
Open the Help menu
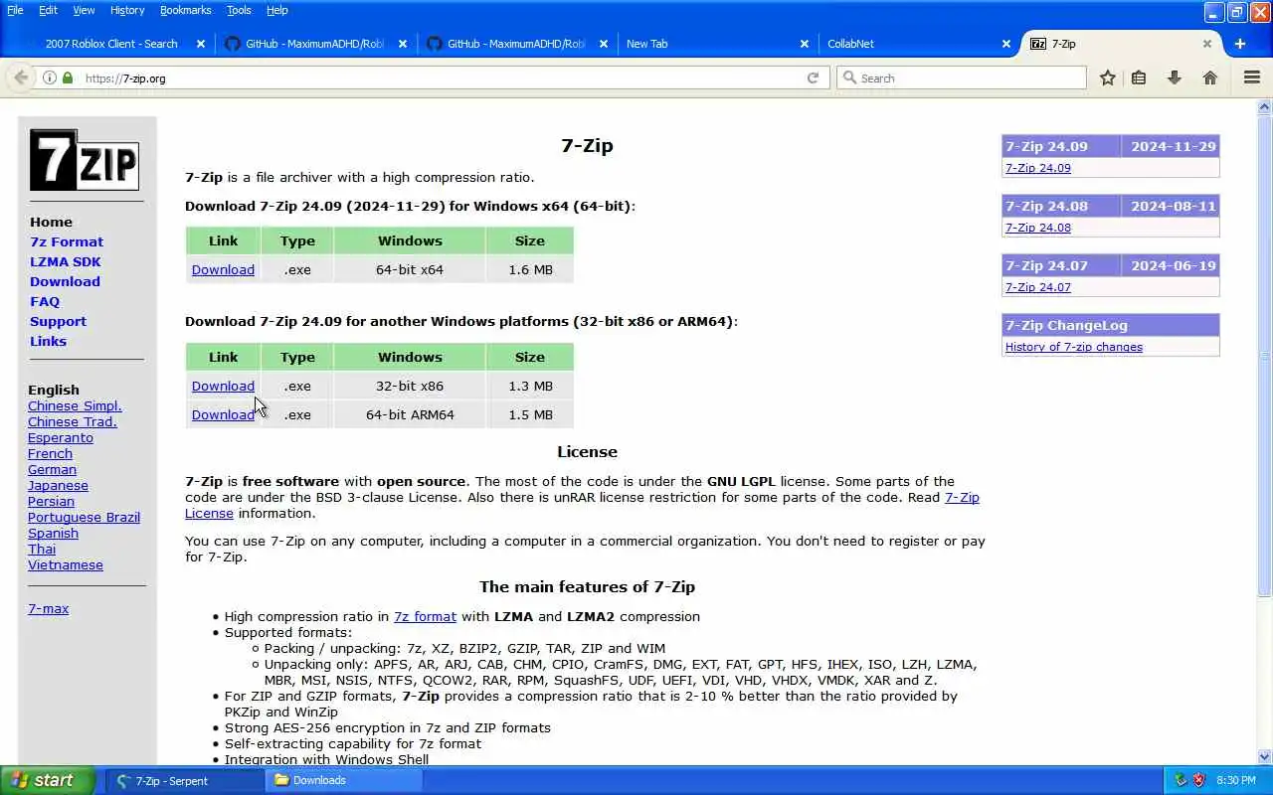277,10
